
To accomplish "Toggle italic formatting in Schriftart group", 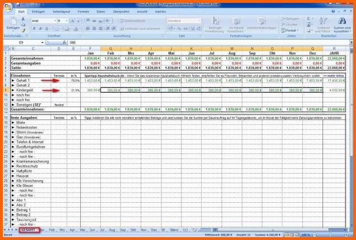I will coord(41,29).
